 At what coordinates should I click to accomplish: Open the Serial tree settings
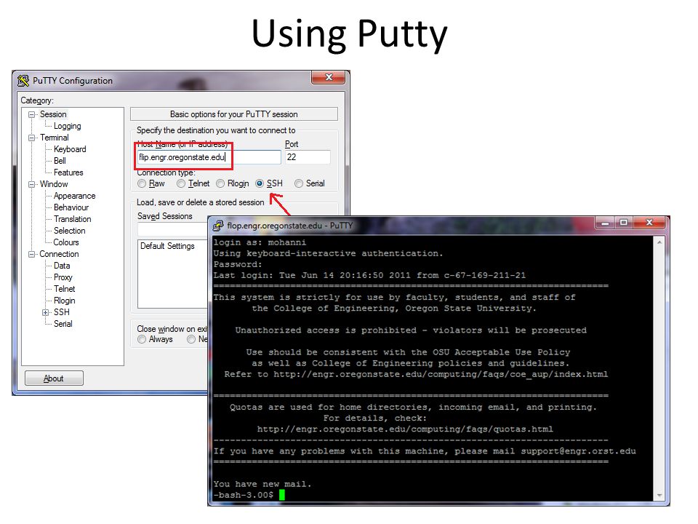63,324
